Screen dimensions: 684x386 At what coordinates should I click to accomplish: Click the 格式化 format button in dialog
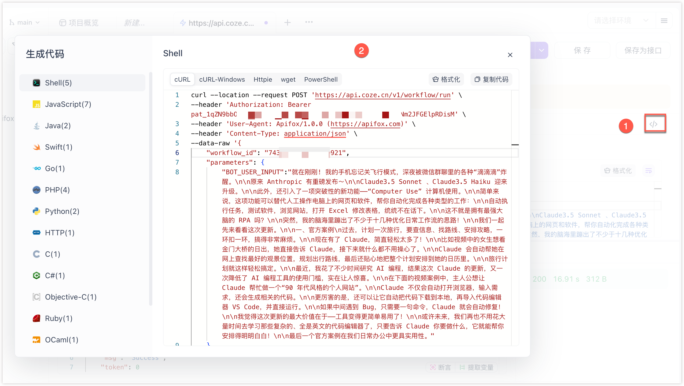[446, 80]
